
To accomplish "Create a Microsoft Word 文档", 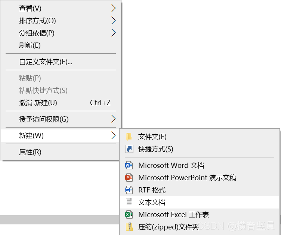I will click(200, 165).
